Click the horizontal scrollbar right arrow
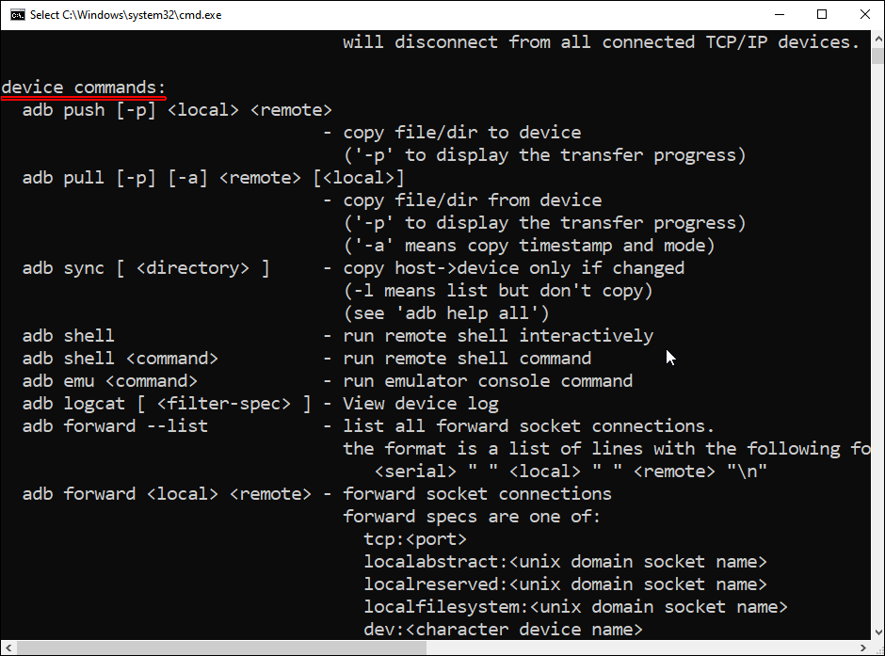 tap(860, 648)
